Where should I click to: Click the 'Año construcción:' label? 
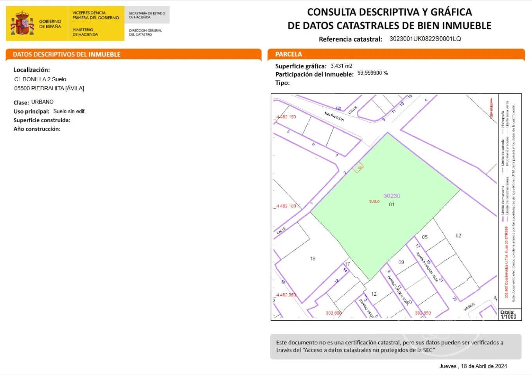37,129
